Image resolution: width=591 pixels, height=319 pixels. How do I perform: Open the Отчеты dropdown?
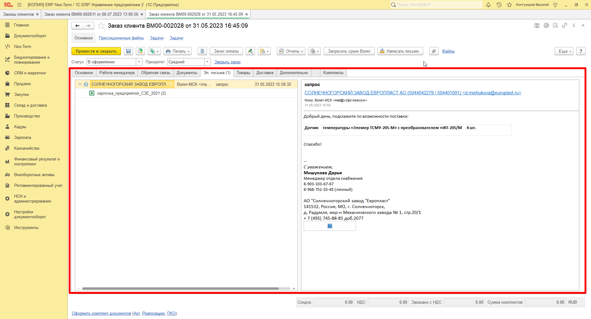(x=291, y=51)
